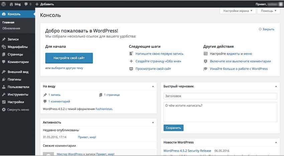The image size is (284, 156).
Task: Click the Пользователи user icon
Action: [4, 87]
